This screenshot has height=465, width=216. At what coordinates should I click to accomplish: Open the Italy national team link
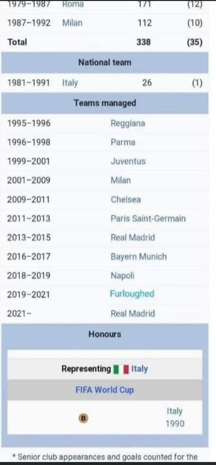coord(70,83)
